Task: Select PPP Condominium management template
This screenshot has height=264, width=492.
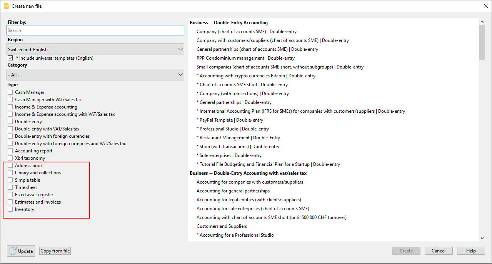Action: pos(245,58)
